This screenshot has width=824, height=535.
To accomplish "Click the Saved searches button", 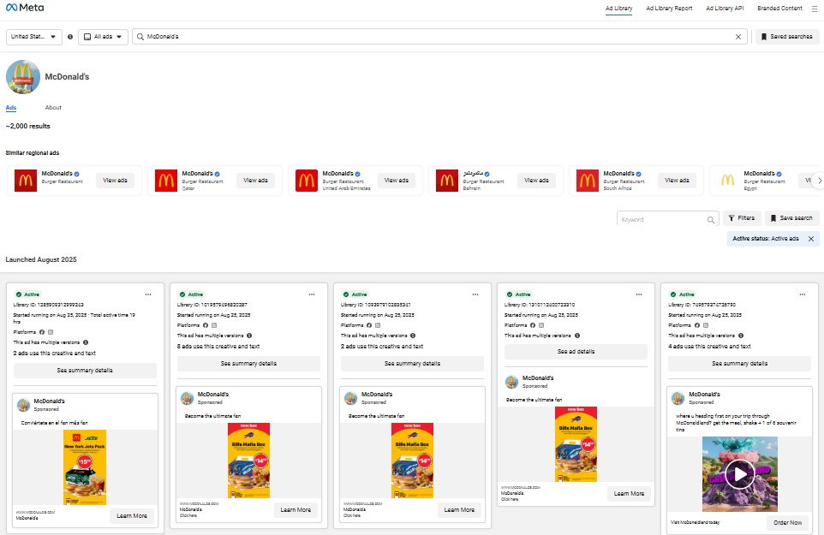I will point(786,37).
